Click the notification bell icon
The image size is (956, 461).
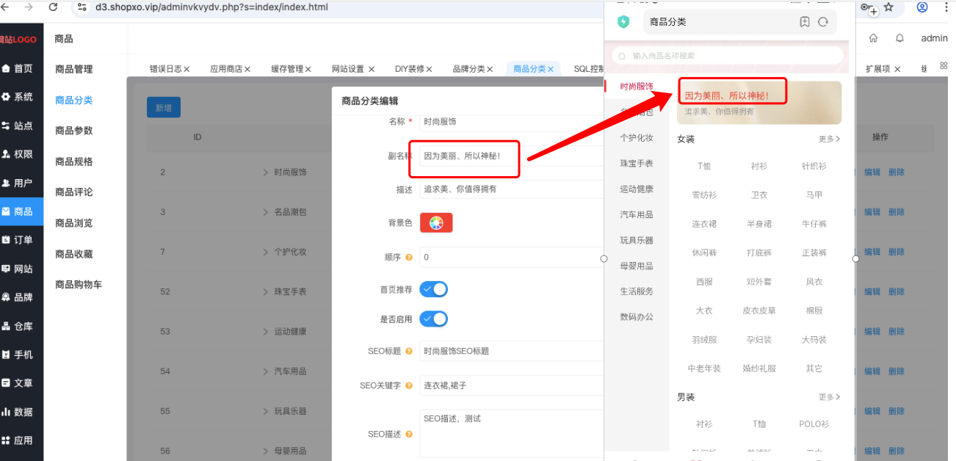[x=899, y=38]
